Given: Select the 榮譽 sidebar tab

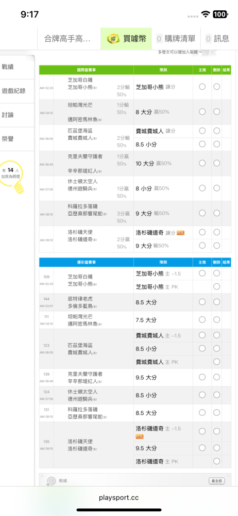Looking at the screenshot, I should pyautogui.click(x=17, y=139).
